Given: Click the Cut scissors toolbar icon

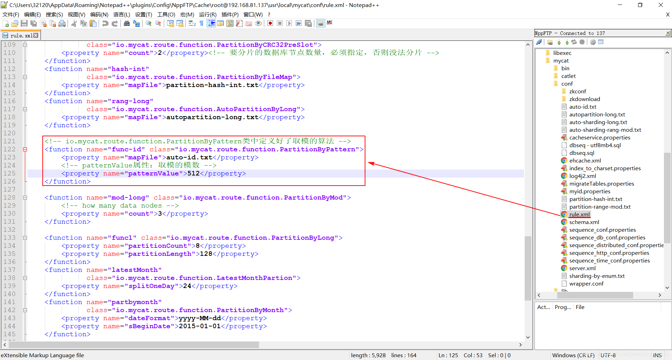Looking at the screenshot, I should pyautogui.click(x=74, y=23).
